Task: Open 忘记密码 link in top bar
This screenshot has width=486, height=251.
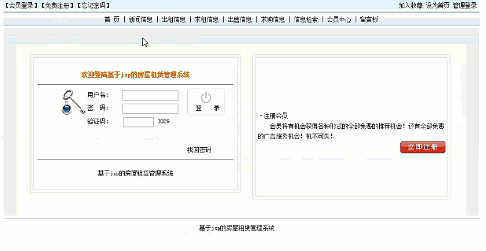Action: coord(93,5)
